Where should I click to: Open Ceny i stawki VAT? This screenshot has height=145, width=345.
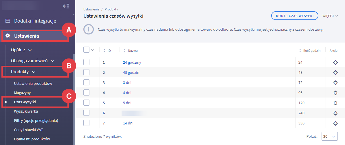28,130
